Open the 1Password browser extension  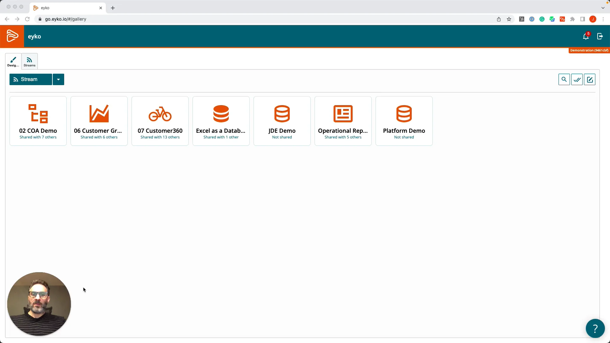[x=532, y=19]
